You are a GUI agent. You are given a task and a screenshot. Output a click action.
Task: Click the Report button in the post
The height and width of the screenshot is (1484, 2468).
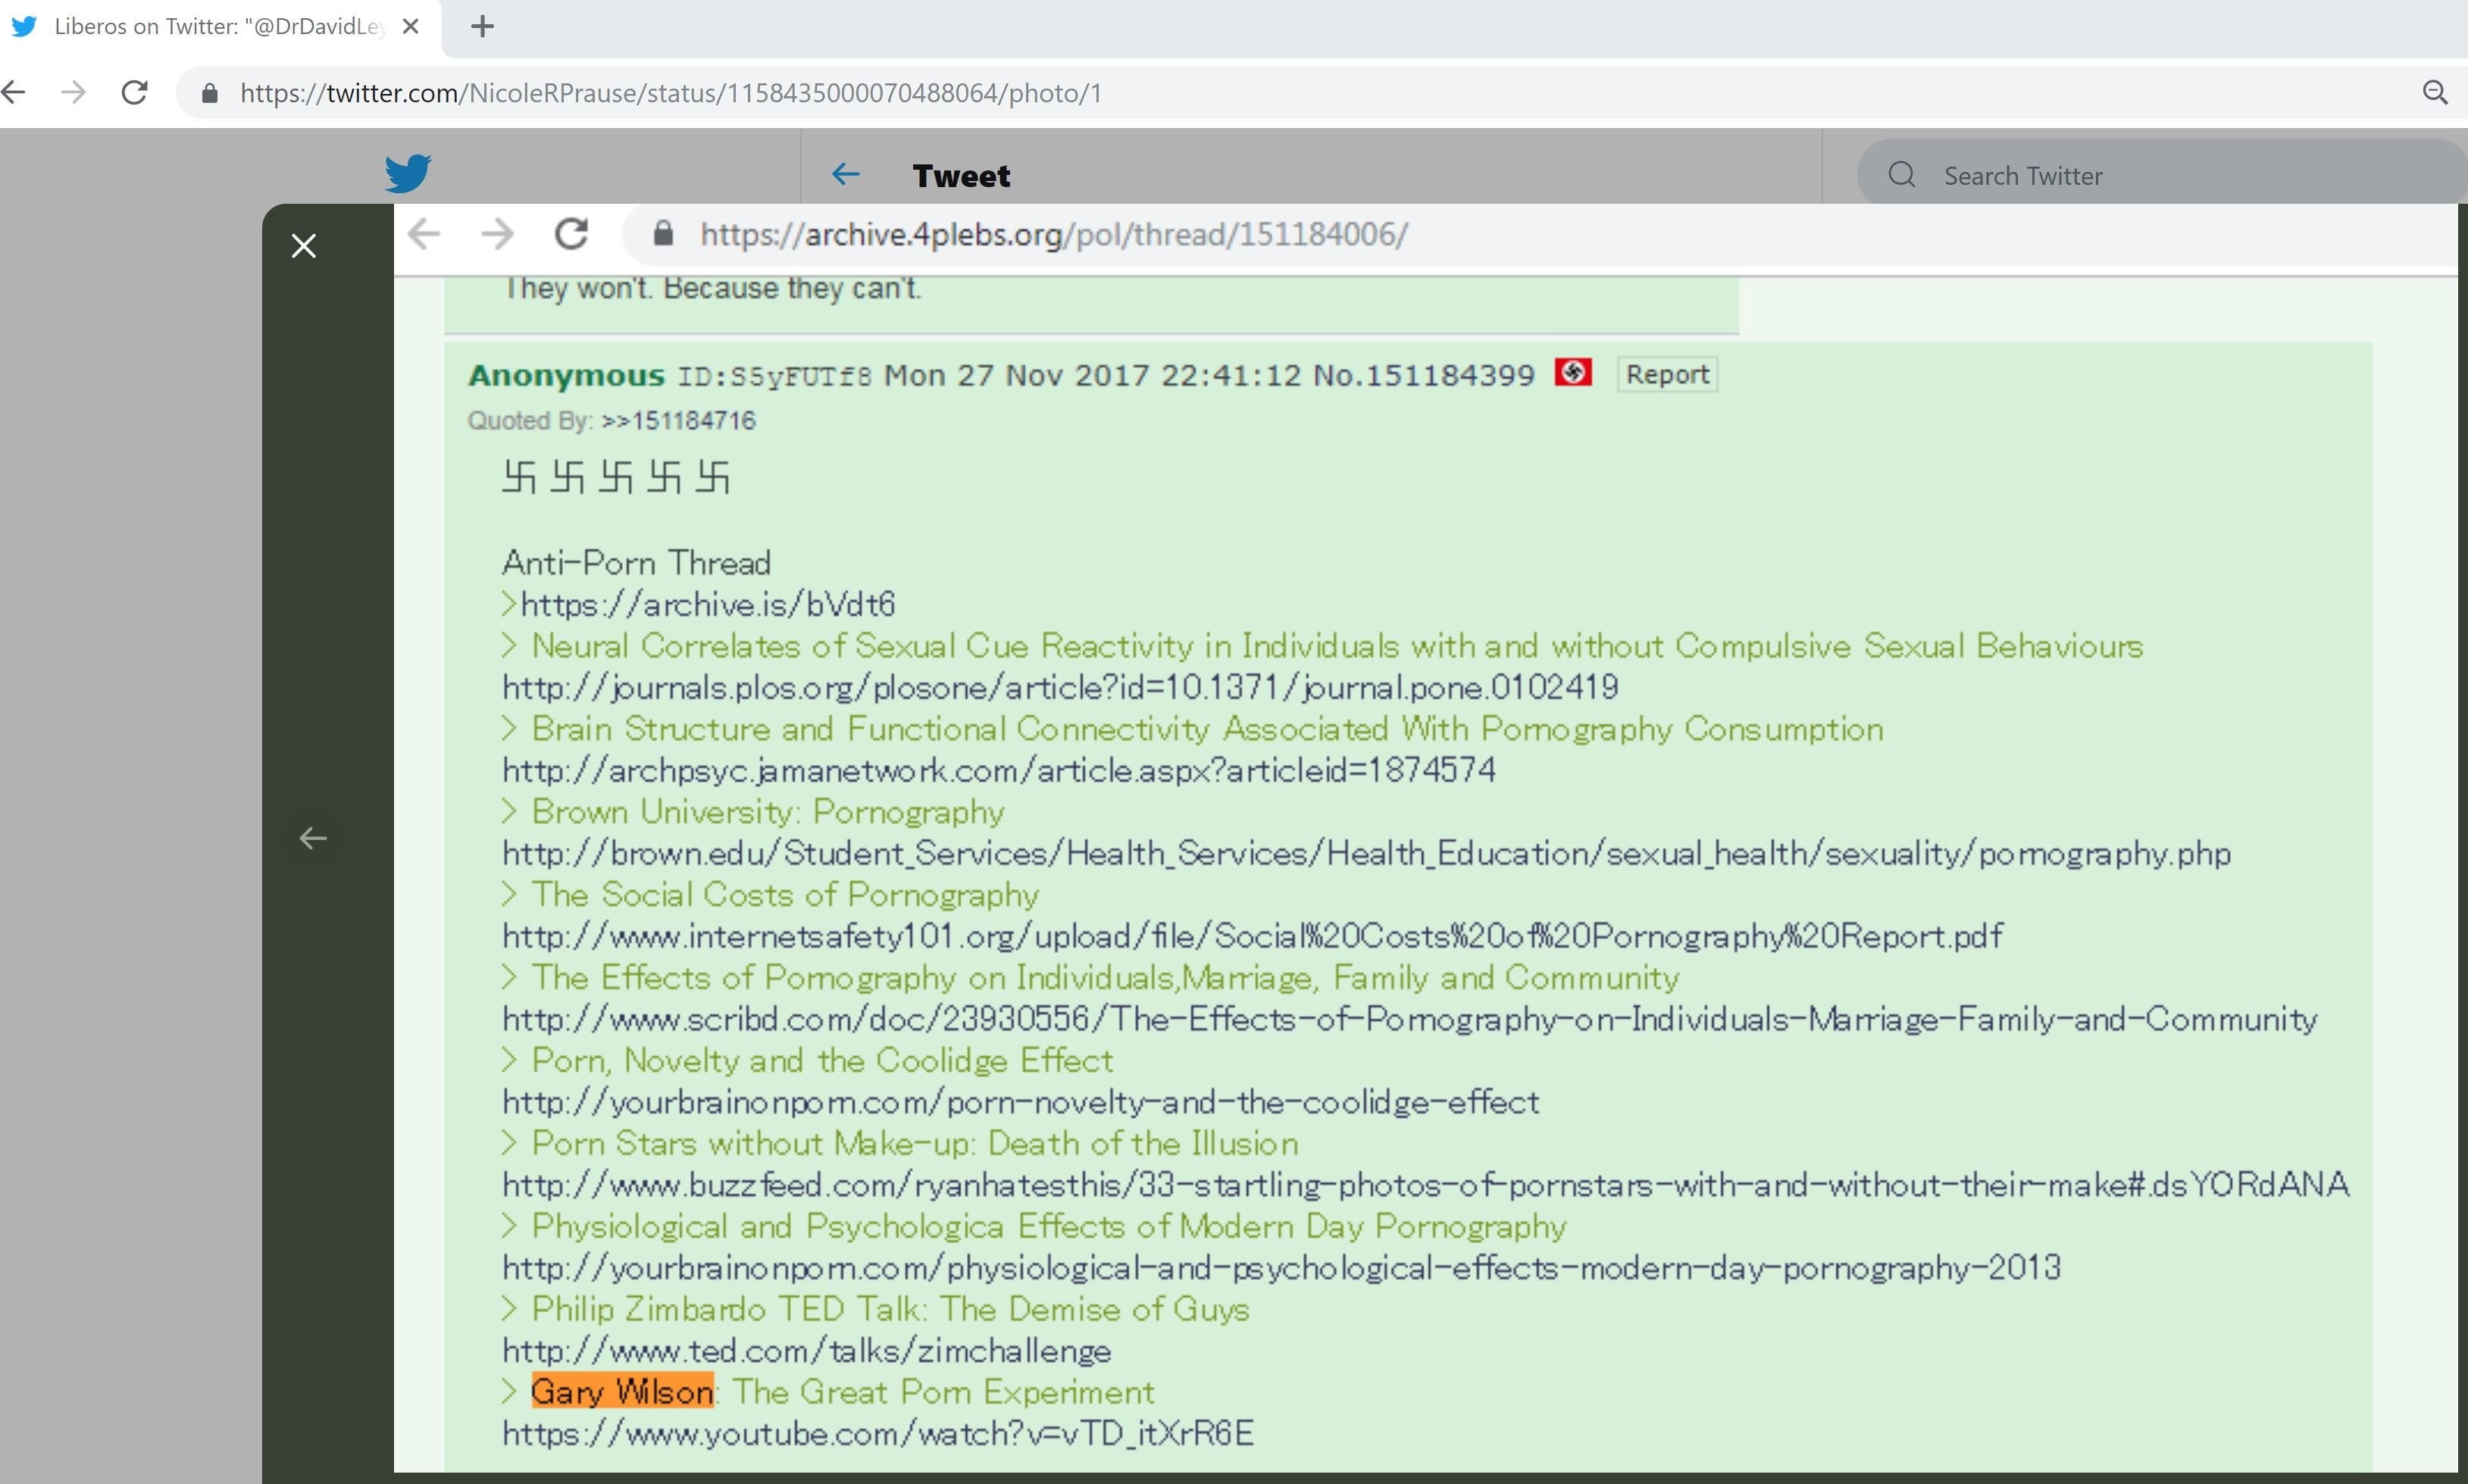pos(1666,374)
